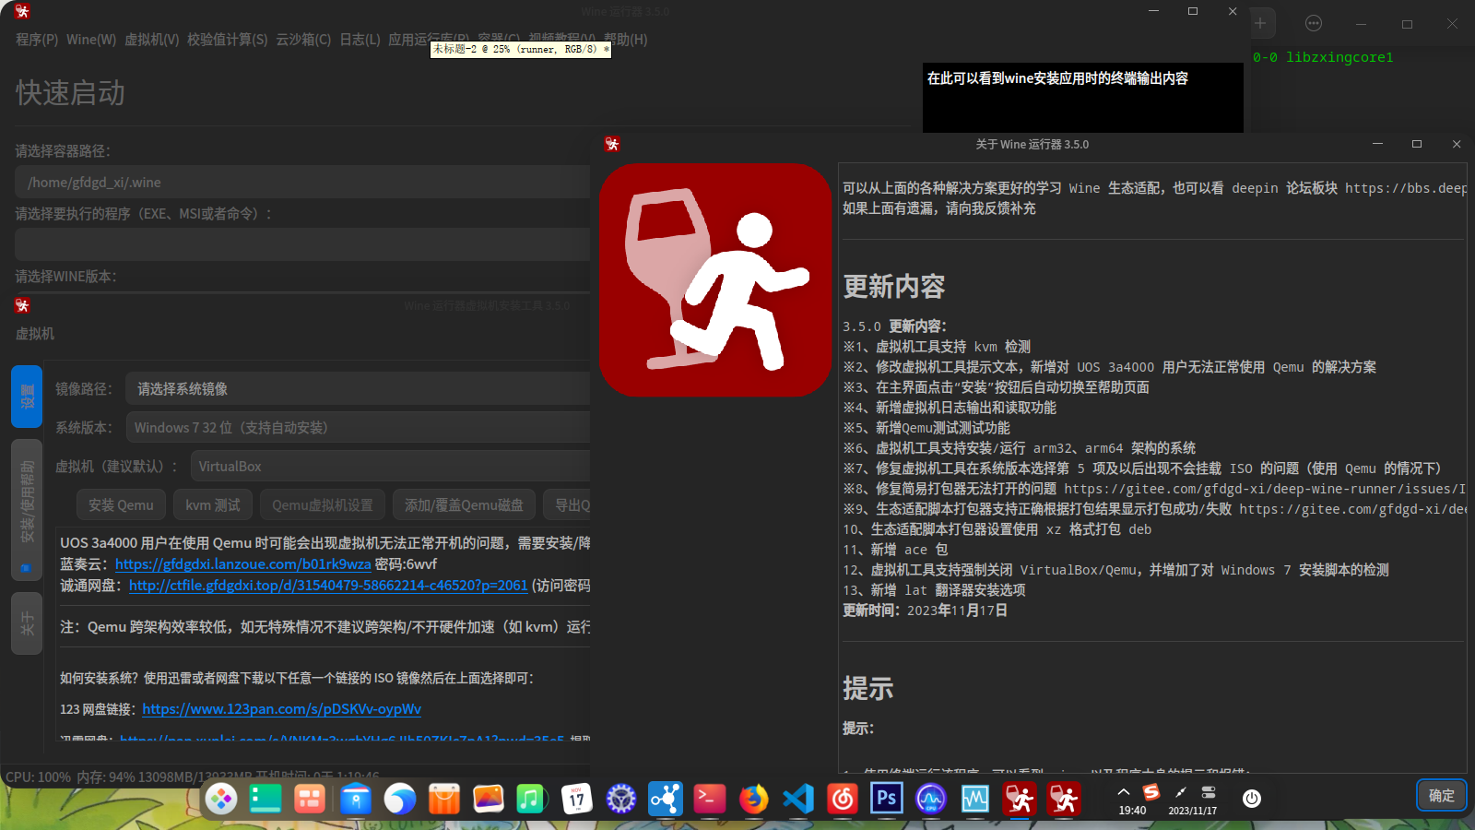
Task: Switch to the 安装/使用帮助 vertical tab
Action: [x=27, y=510]
